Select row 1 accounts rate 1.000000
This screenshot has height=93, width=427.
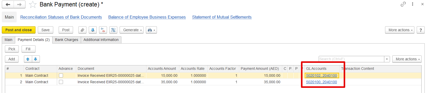click(x=193, y=75)
